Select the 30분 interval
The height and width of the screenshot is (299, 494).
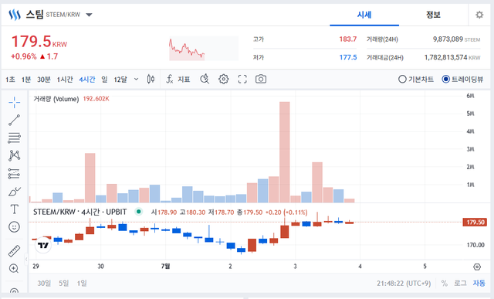click(44, 79)
